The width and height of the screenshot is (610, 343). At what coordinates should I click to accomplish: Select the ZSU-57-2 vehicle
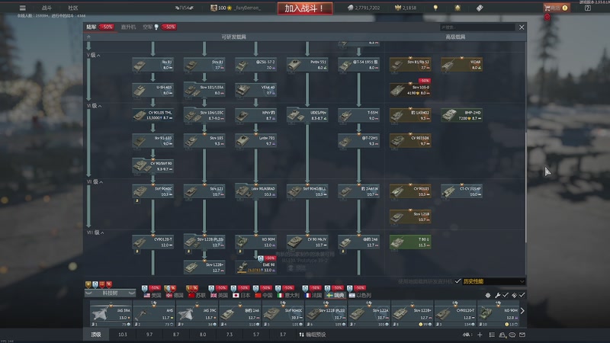coord(255,65)
